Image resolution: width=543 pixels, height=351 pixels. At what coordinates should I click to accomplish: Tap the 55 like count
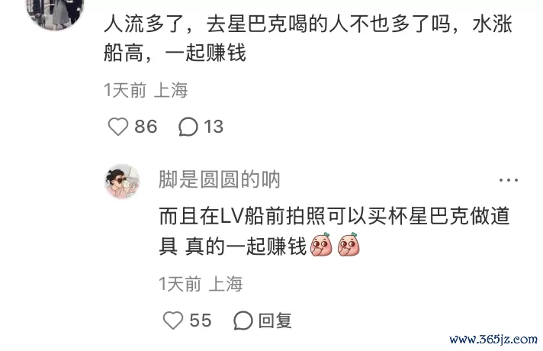(201, 320)
